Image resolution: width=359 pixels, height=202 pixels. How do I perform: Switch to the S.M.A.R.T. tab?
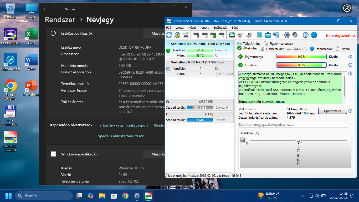297,49
